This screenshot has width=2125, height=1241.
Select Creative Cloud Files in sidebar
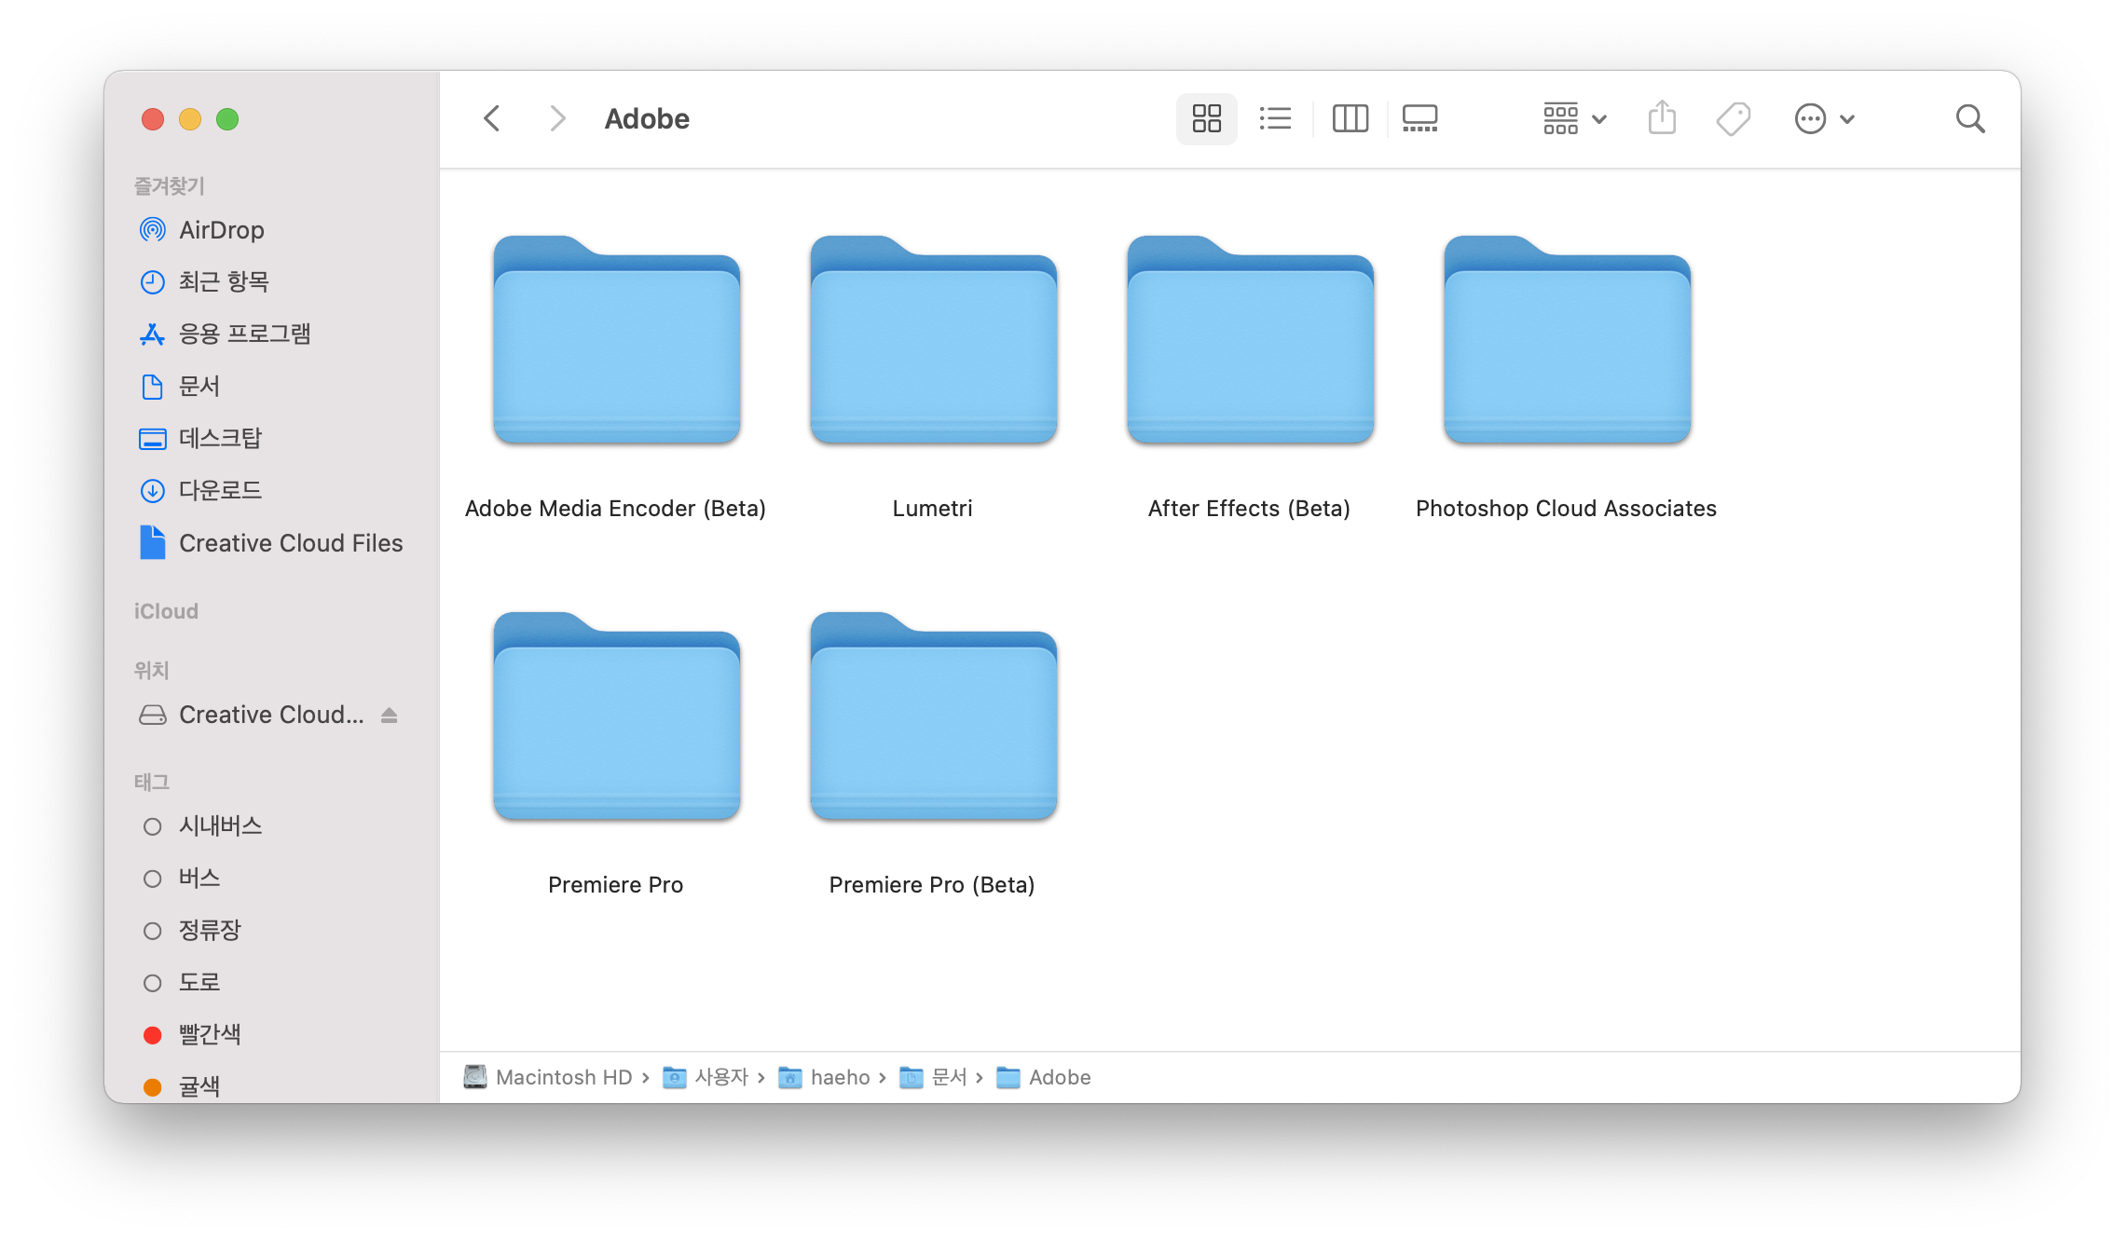pos(290,543)
